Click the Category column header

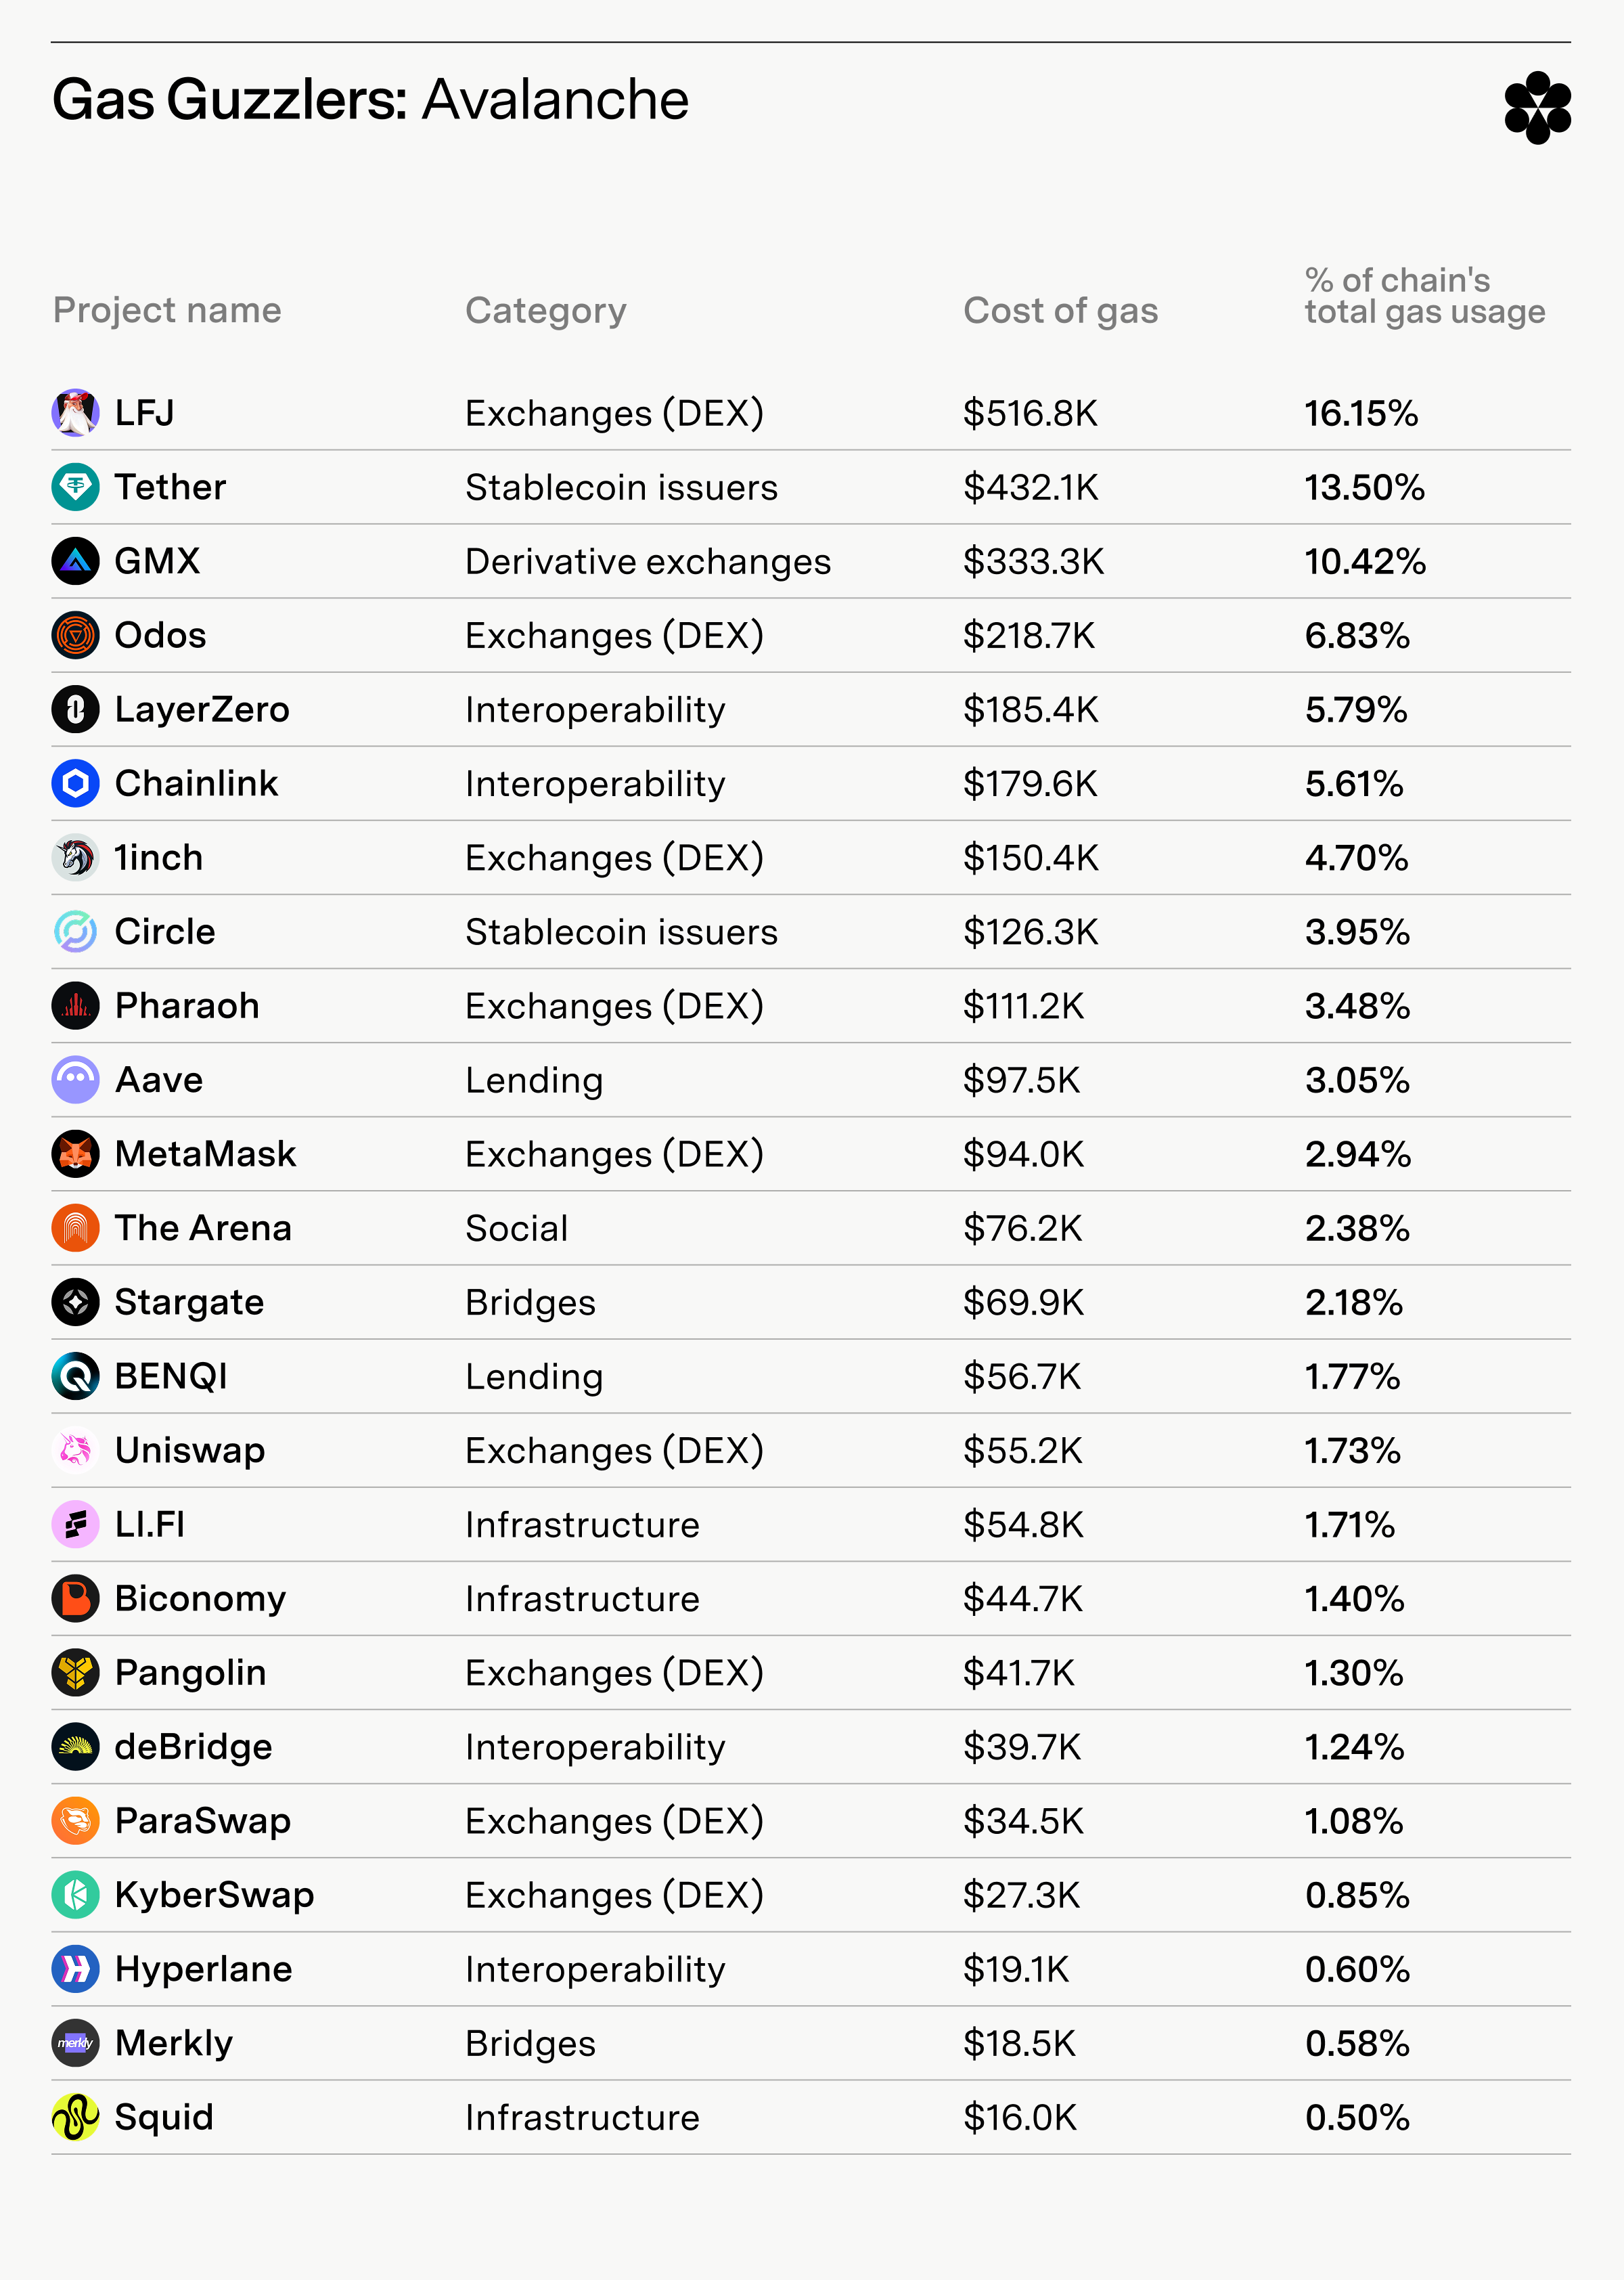[546, 311]
